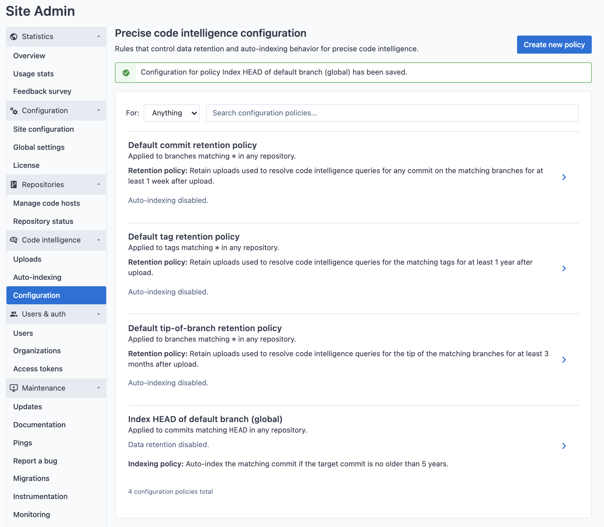The width and height of the screenshot is (604, 527).
Task: Open Repository status page
Action: click(x=43, y=221)
